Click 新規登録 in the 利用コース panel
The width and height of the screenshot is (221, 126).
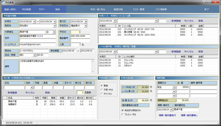pos(176,21)
